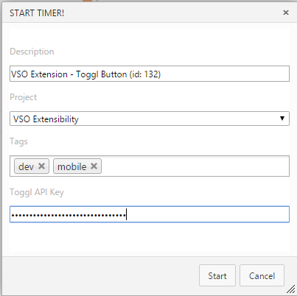Remove the mobile tag
Image resolution: width=297 pixels, height=296 pixels.
94,166
